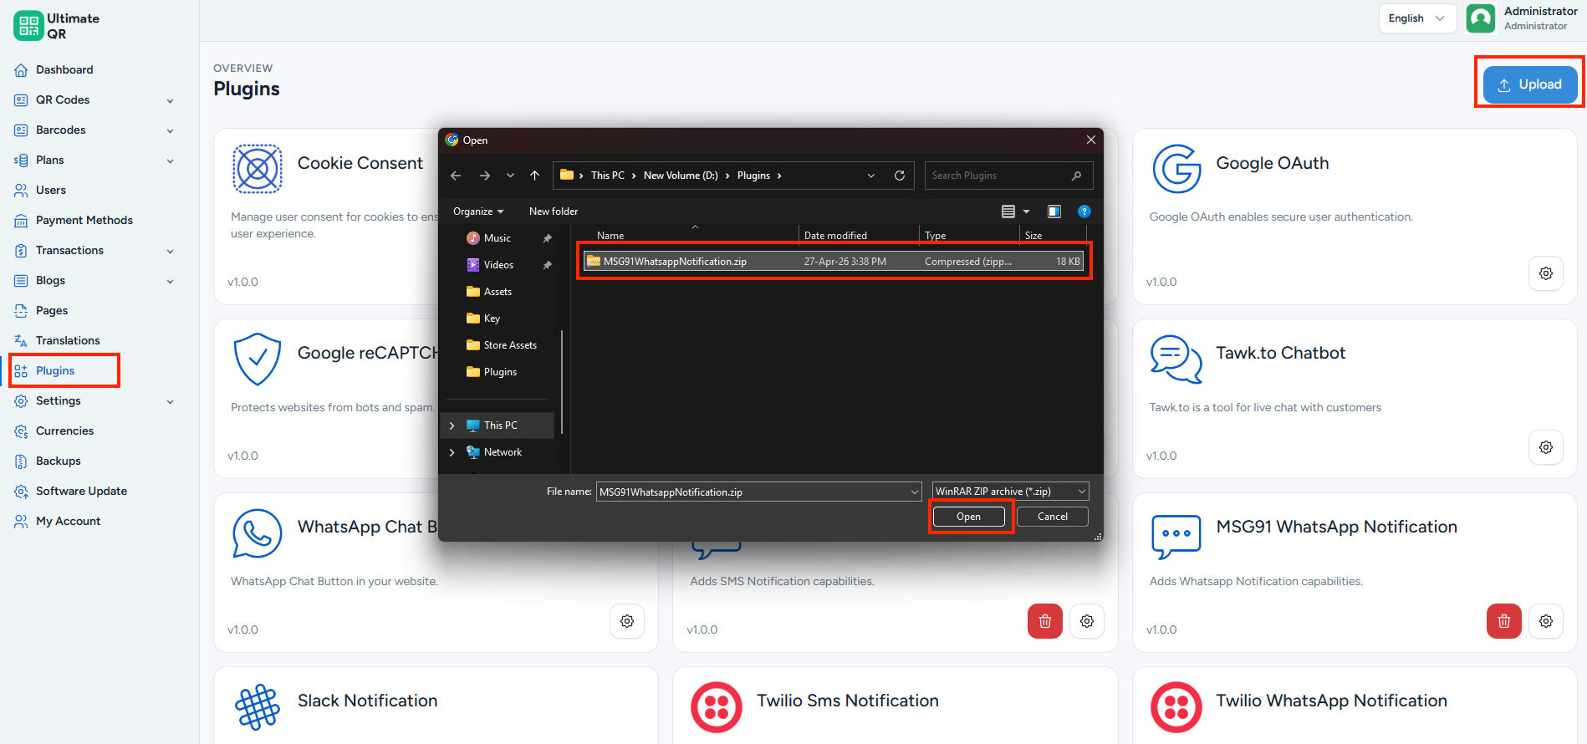Screen dimensions: 1587x744
Task: Select Music in the navigation pane
Action: coord(498,238)
